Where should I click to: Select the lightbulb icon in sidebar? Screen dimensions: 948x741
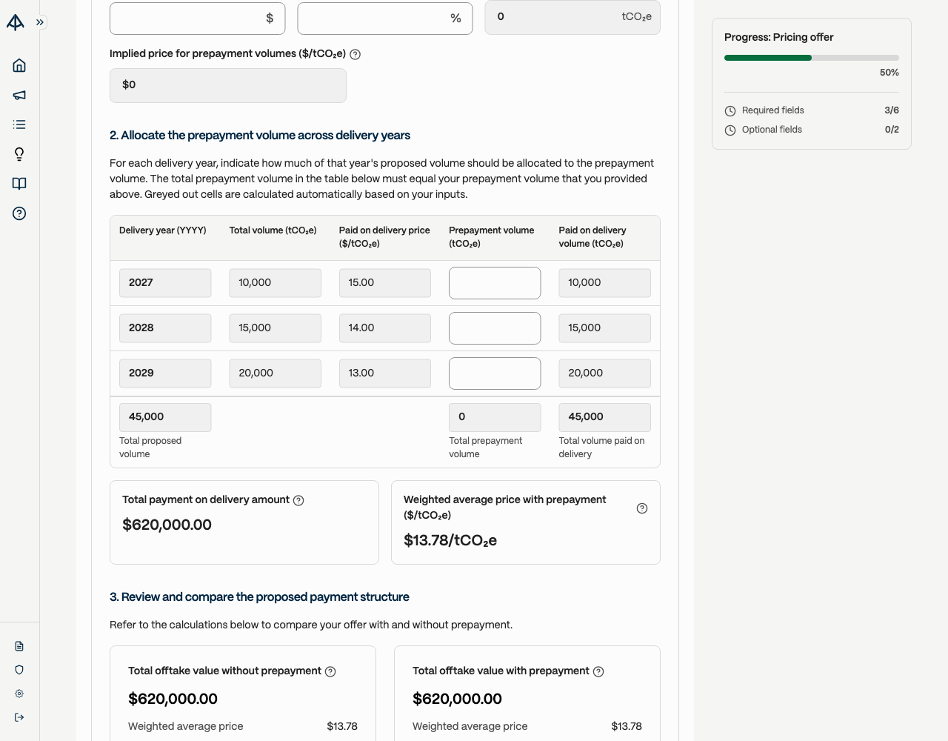click(x=19, y=154)
